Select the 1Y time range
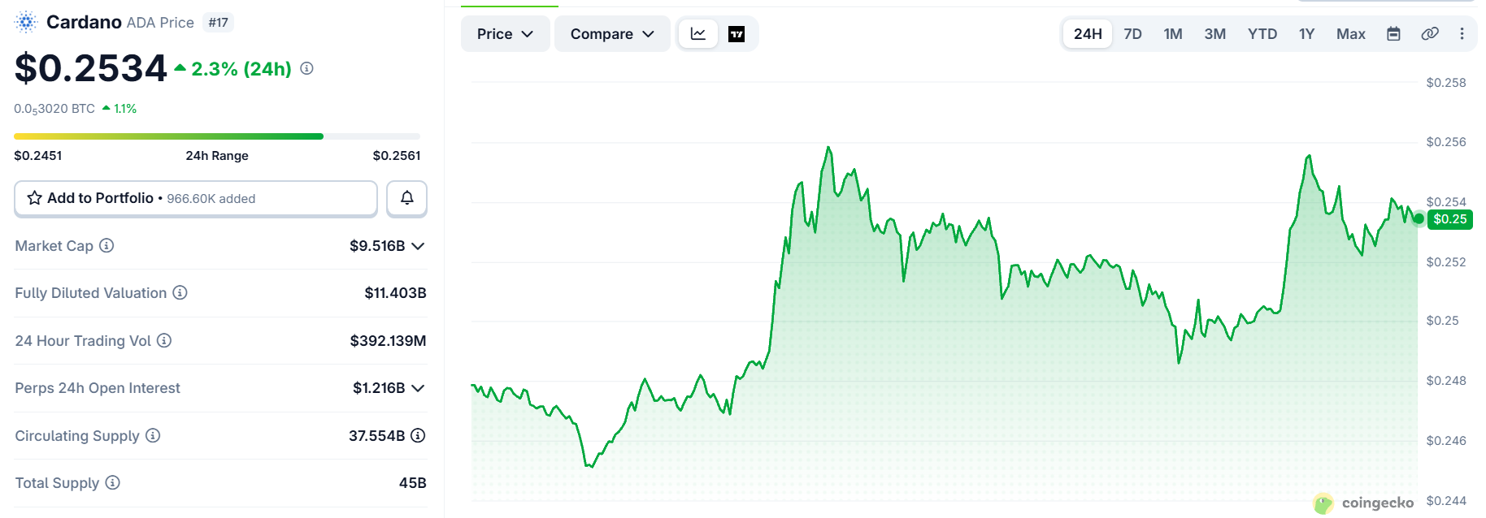Viewport: 1486px width, 518px height. 1306,33
